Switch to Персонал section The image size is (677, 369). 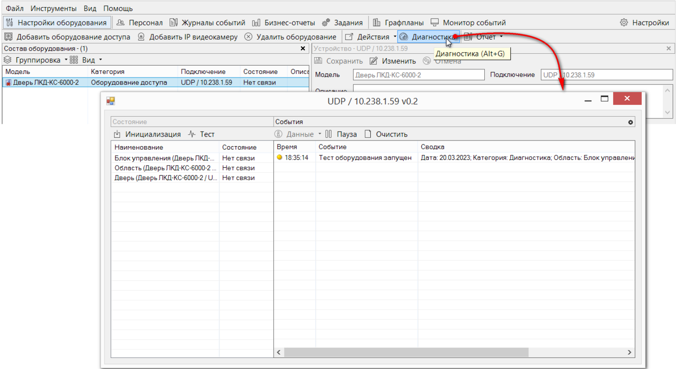tap(140, 22)
